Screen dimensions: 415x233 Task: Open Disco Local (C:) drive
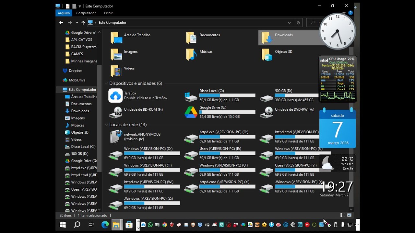coord(220,95)
